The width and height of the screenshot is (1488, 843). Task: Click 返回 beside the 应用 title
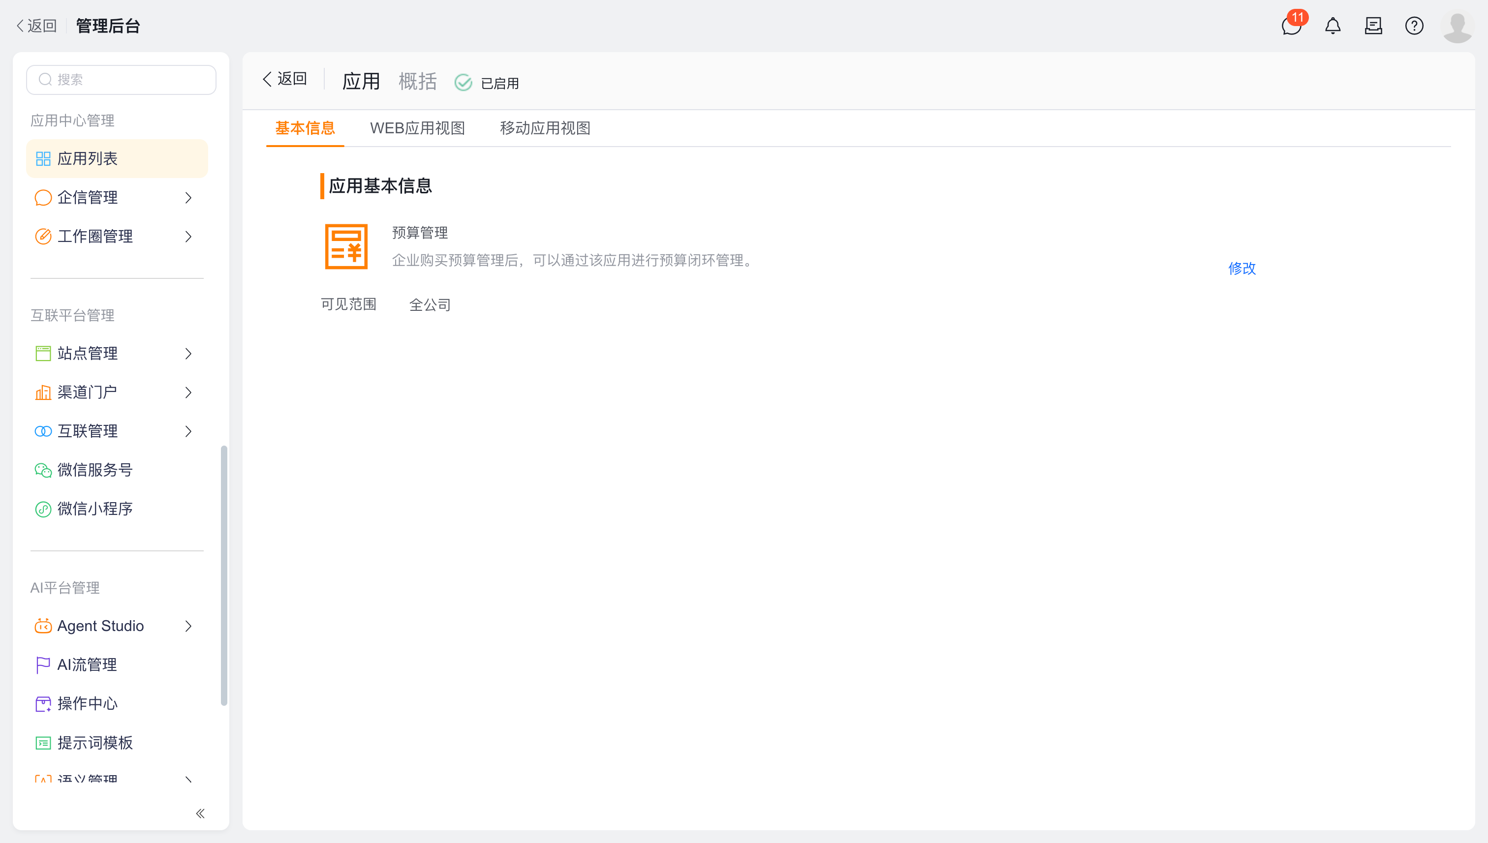[x=284, y=79]
